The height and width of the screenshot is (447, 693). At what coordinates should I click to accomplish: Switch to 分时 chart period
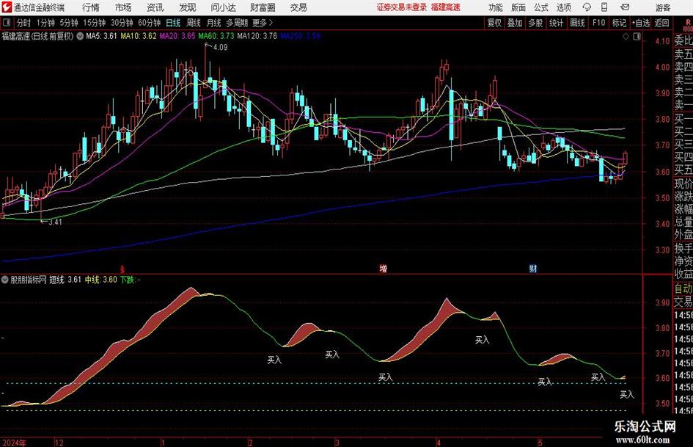[x=23, y=23]
